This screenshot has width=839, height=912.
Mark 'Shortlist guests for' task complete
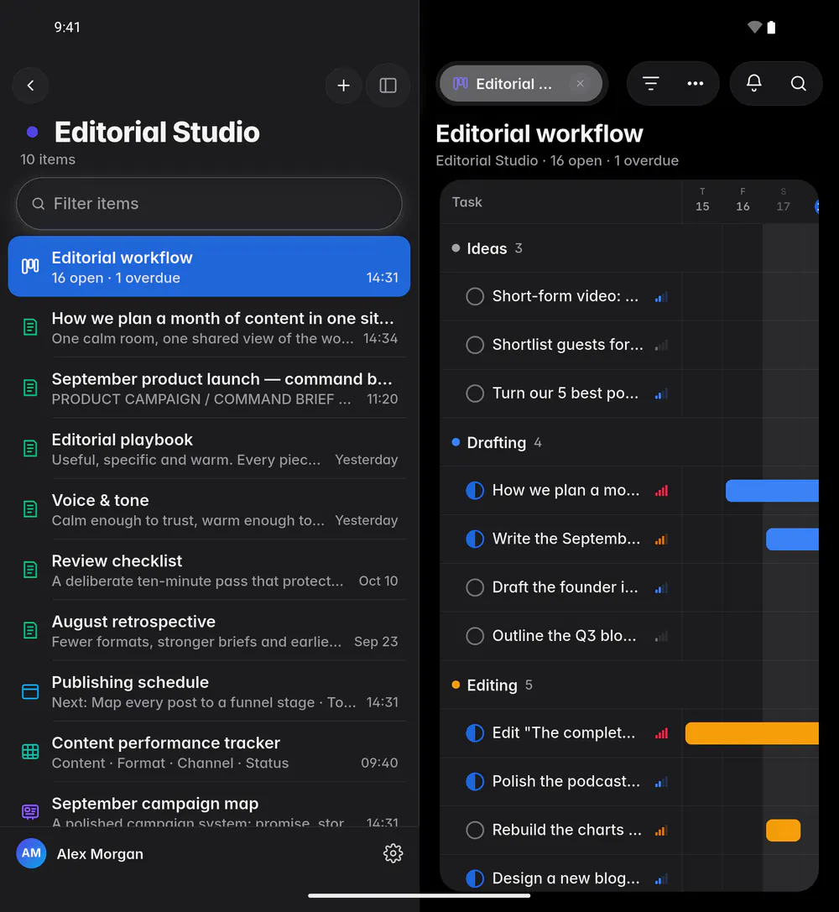[x=475, y=345]
